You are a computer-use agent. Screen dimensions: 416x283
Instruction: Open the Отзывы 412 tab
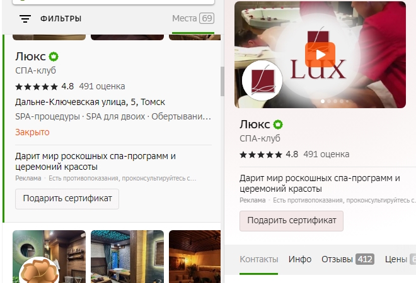point(348,259)
